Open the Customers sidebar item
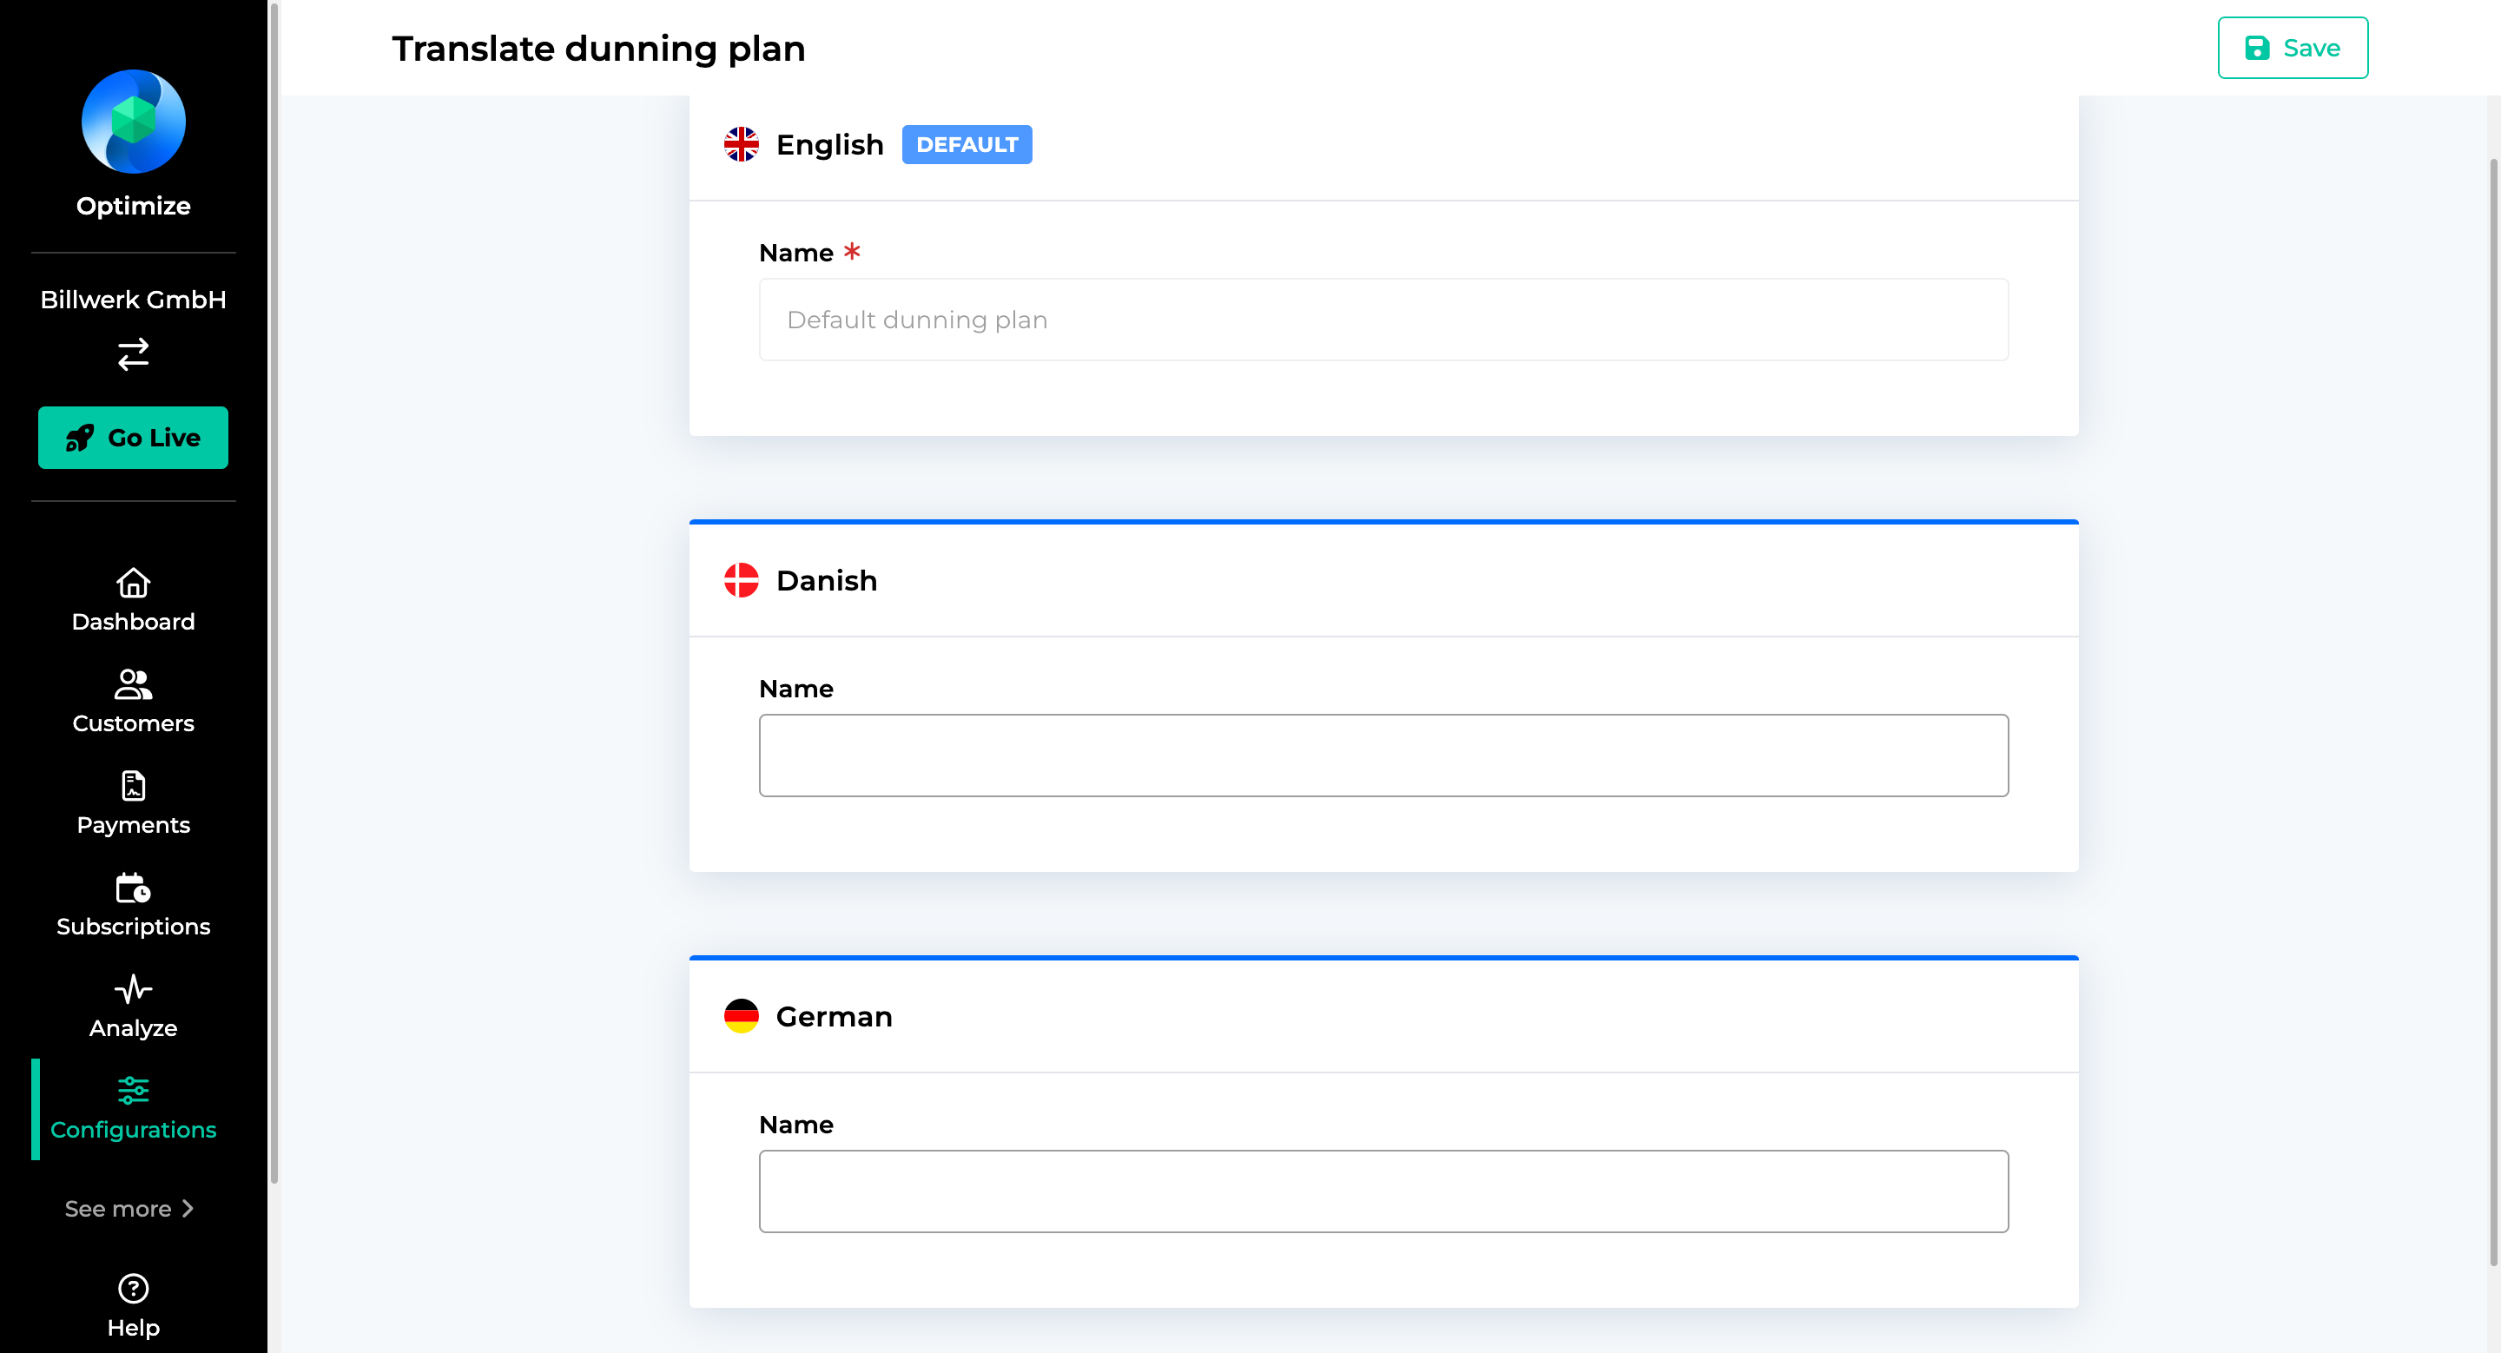 coord(133,703)
